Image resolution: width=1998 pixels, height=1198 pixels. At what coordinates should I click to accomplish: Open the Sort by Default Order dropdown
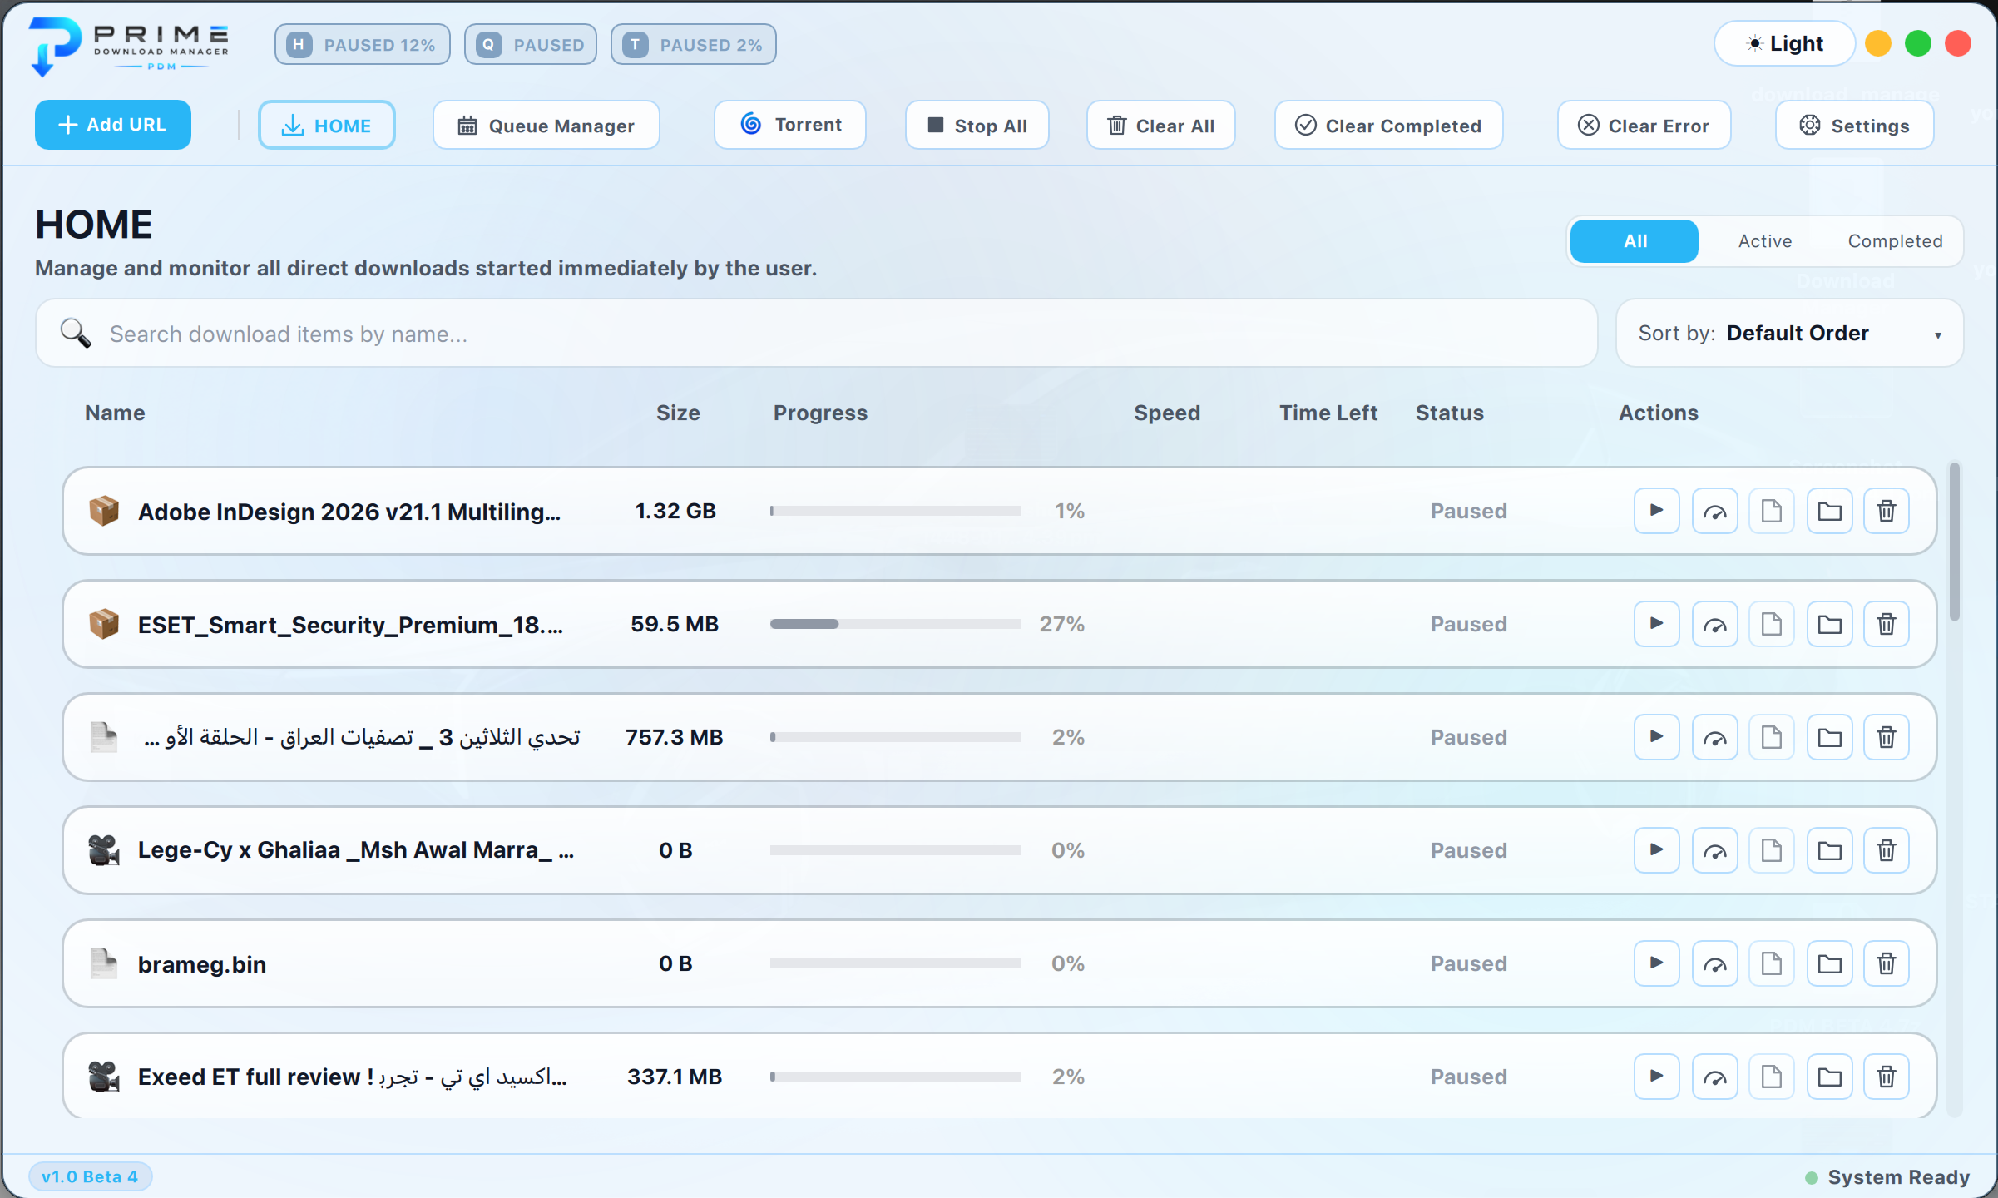[1789, 333]
